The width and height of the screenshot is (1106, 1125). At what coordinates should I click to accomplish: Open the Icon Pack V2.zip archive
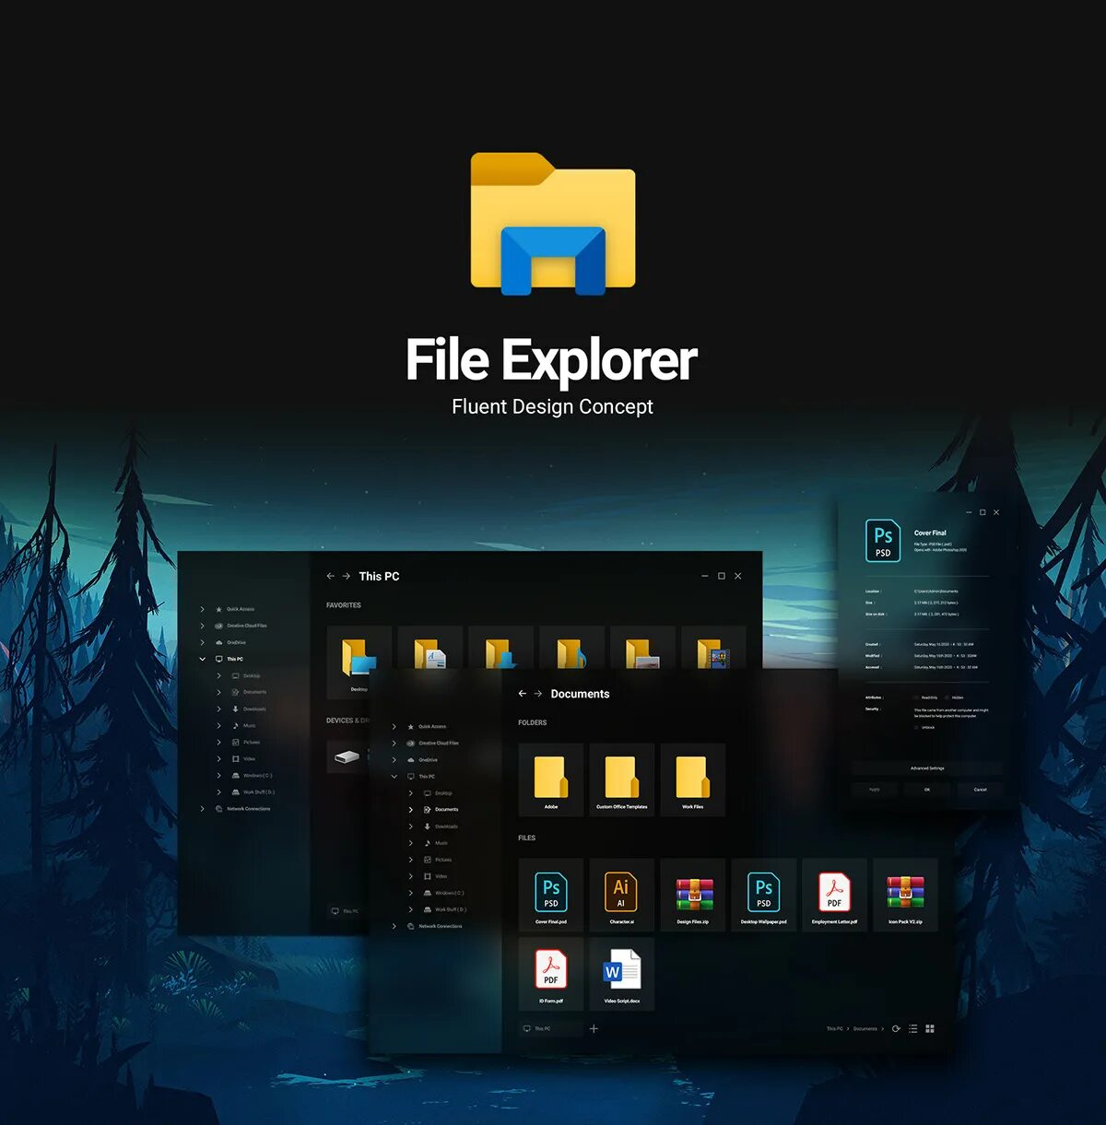[x=905, y=895]
